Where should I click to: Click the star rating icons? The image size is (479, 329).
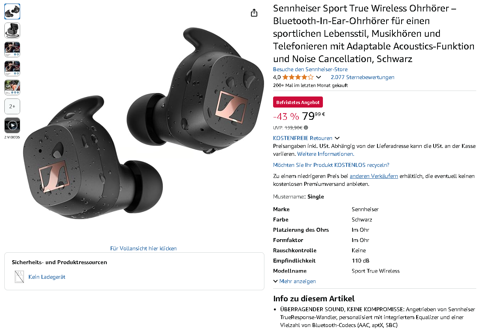tap(298, 77)
